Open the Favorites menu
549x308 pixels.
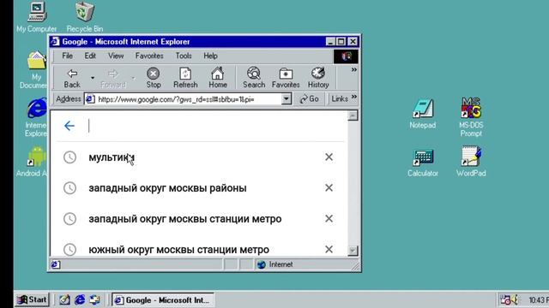click(x=149, y=56)
